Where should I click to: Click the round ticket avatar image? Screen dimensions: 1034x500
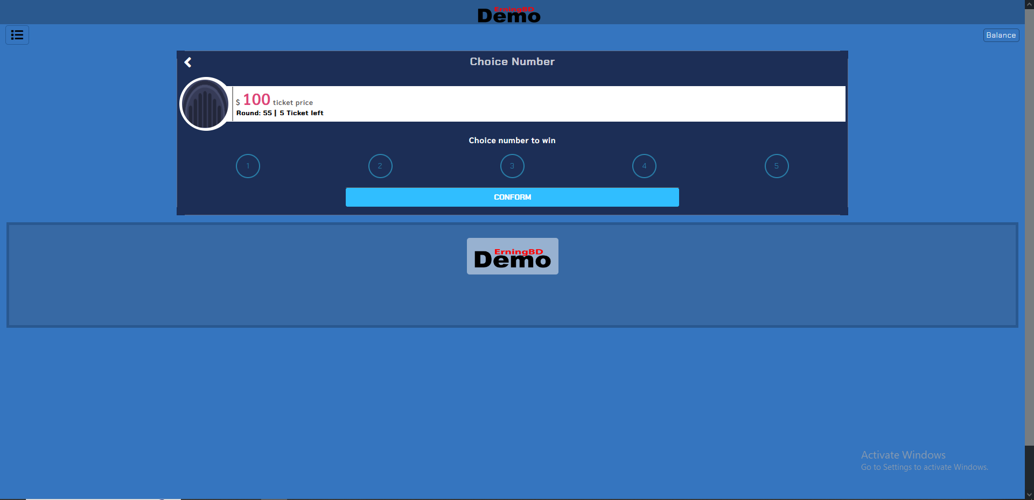coord(205,104)
